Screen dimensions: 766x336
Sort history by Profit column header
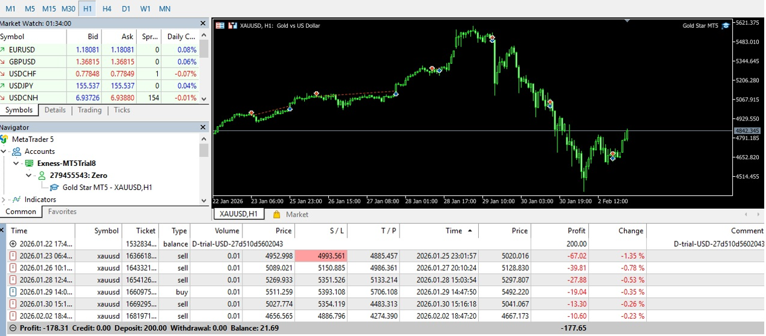pos(560,230)
